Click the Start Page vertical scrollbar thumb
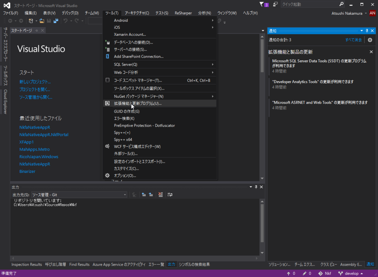Screen dimensions: 378x277 (262, 56)
